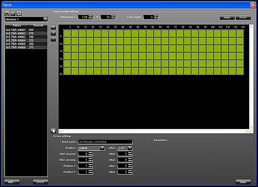Select fixture 5x5 75ch #0003

[x=26, y=37]
